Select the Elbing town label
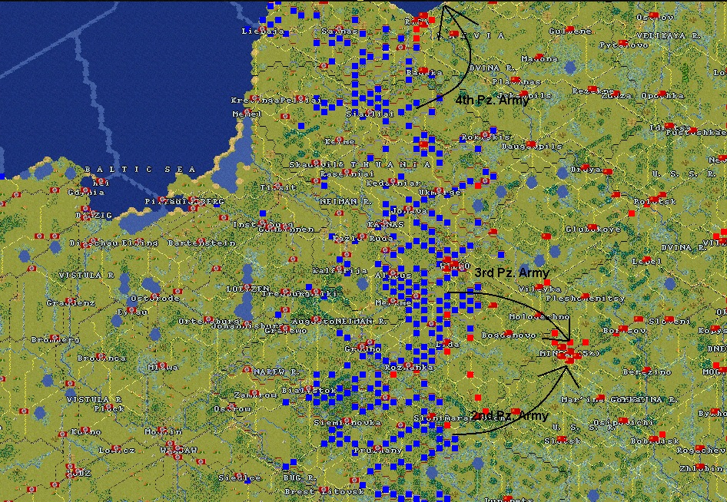 pos(140,243)
